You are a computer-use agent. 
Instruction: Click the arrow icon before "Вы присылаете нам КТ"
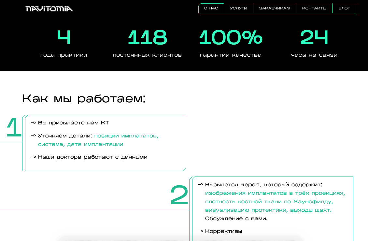tap(33, 123)
